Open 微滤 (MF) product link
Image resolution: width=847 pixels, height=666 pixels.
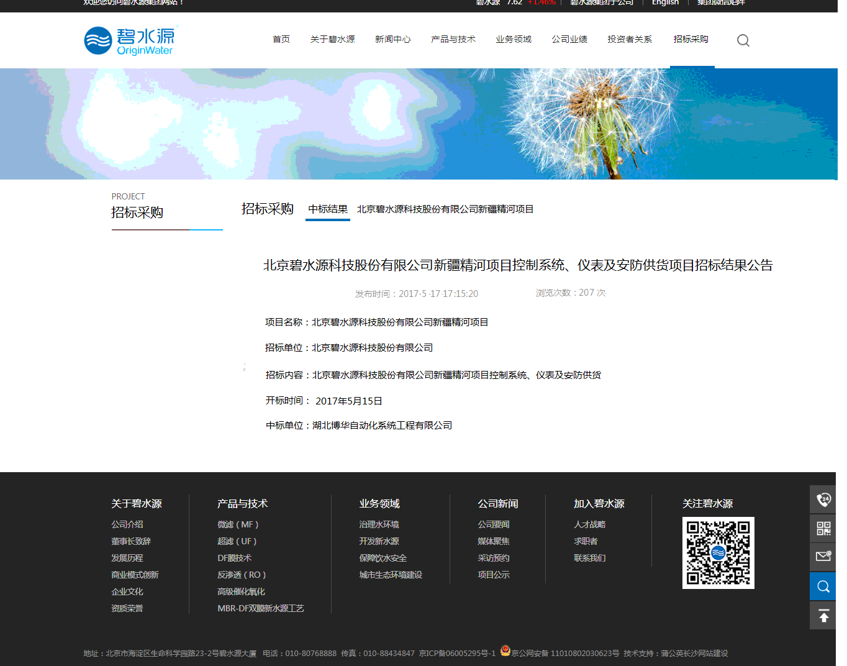(x=238, y=524)
